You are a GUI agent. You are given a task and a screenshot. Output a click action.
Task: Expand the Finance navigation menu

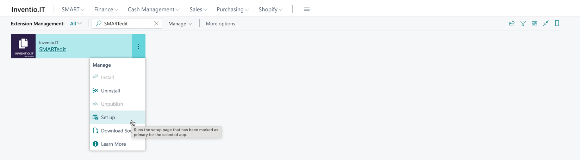point(106,9)
